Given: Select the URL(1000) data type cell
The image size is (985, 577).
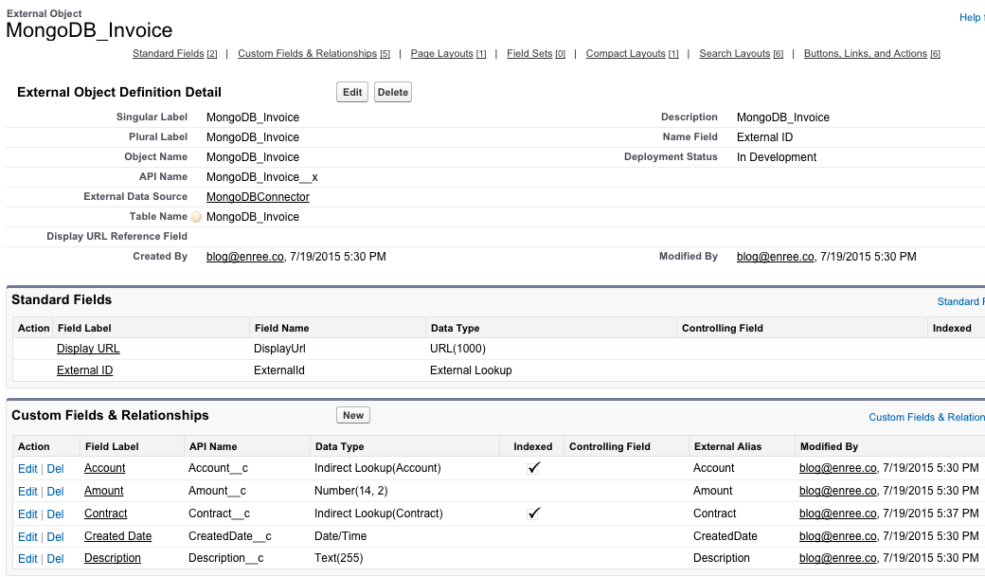Looking at the screenshot, I should [x=457, y=349].
